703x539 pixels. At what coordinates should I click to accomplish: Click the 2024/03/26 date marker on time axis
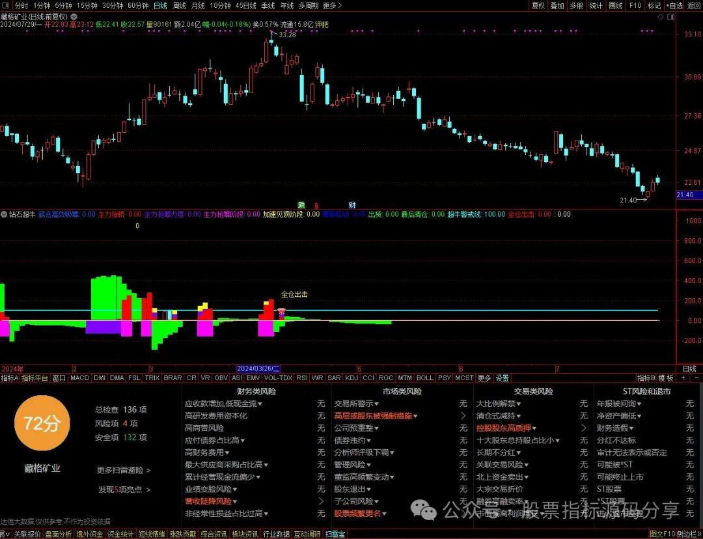(258, 368)
